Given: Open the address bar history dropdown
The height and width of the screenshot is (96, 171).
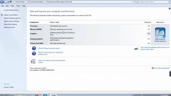Looking at the screenshot, I should [x=133, y=2].
